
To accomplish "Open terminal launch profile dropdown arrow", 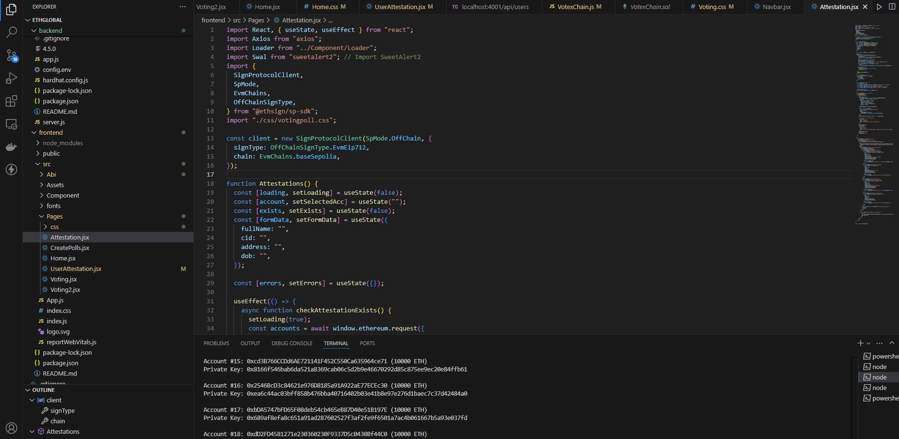I will click(868, 343).
